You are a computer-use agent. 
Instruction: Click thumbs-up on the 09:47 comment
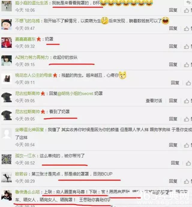point(186,28)
